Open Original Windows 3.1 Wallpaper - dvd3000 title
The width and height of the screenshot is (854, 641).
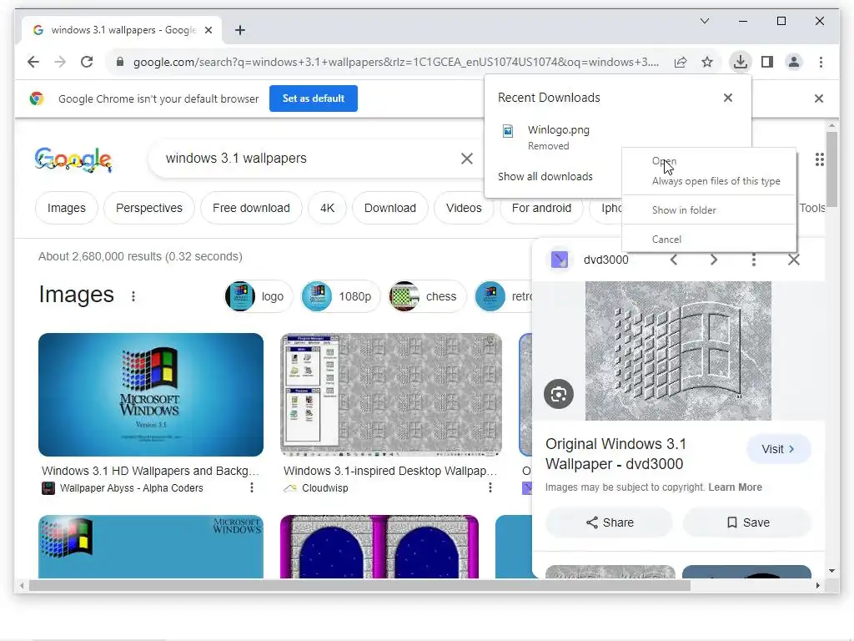[x=616, y=454]
